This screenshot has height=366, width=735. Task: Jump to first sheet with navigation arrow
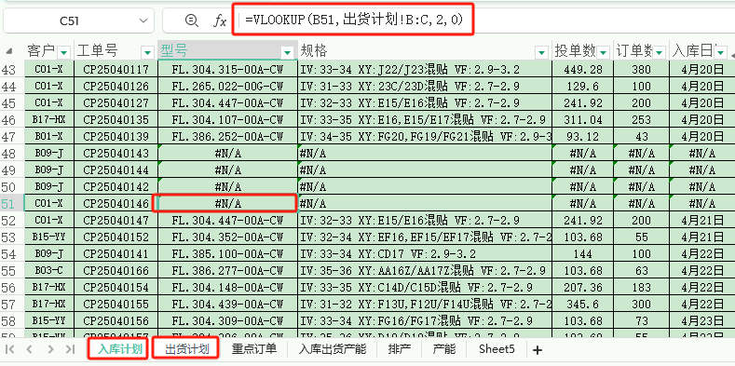pos(10,349)
